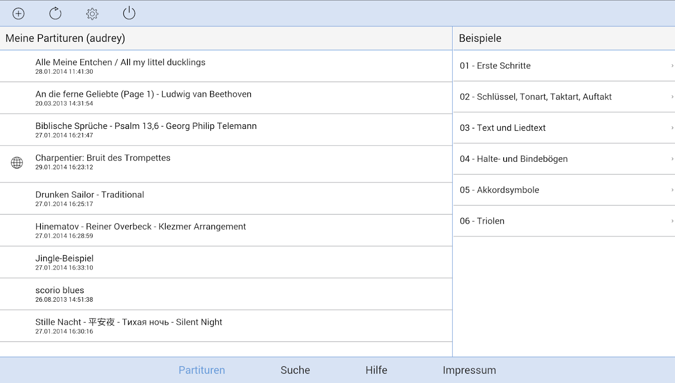Open the Hilfe tab
This screenshot has height=383, width=675.
point(376,370)
